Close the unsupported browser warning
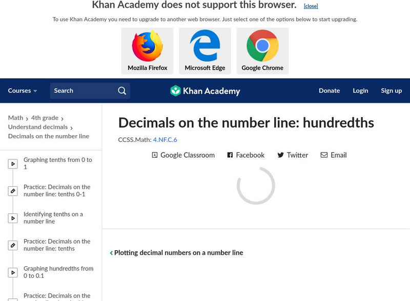410x301 pixels. coord(312,6)
